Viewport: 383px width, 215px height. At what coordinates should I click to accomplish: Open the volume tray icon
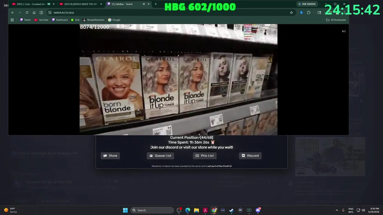pyautogui.click(x=363, y=210)
